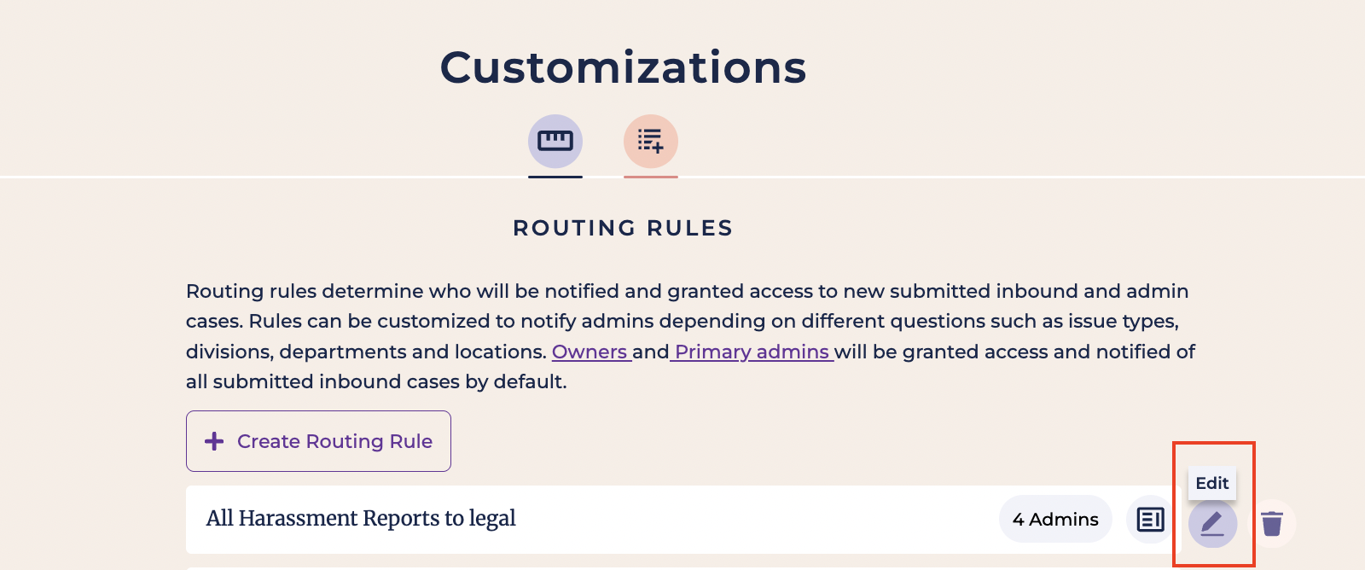Image resolution: width=1365 pixels, height=570 pixels.
Task: Open the rule details list icon
Action: (x=1150, y=520)
